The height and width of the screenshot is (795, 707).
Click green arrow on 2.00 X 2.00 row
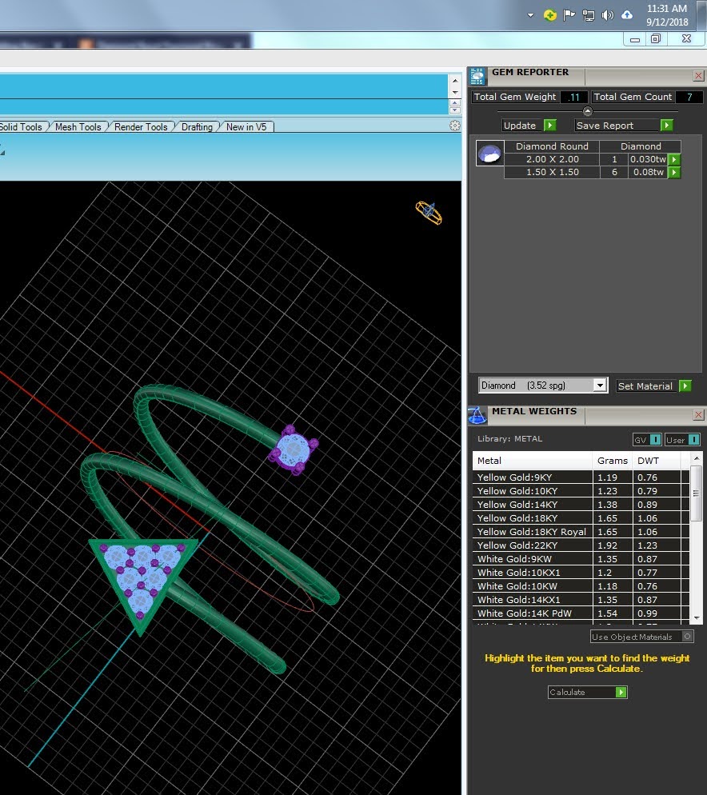click(674, 159)
